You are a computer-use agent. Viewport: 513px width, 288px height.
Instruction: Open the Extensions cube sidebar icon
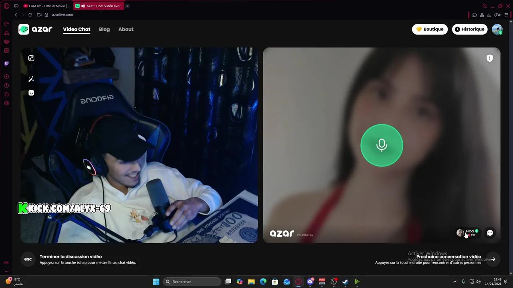pos(6,94)
